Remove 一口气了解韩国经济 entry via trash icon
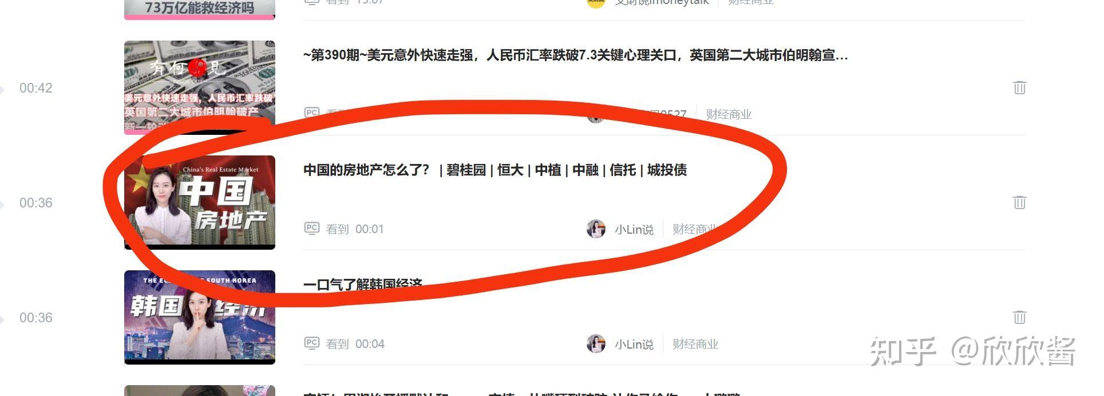Viewport: 1104px width, 396px height. 1019,317
